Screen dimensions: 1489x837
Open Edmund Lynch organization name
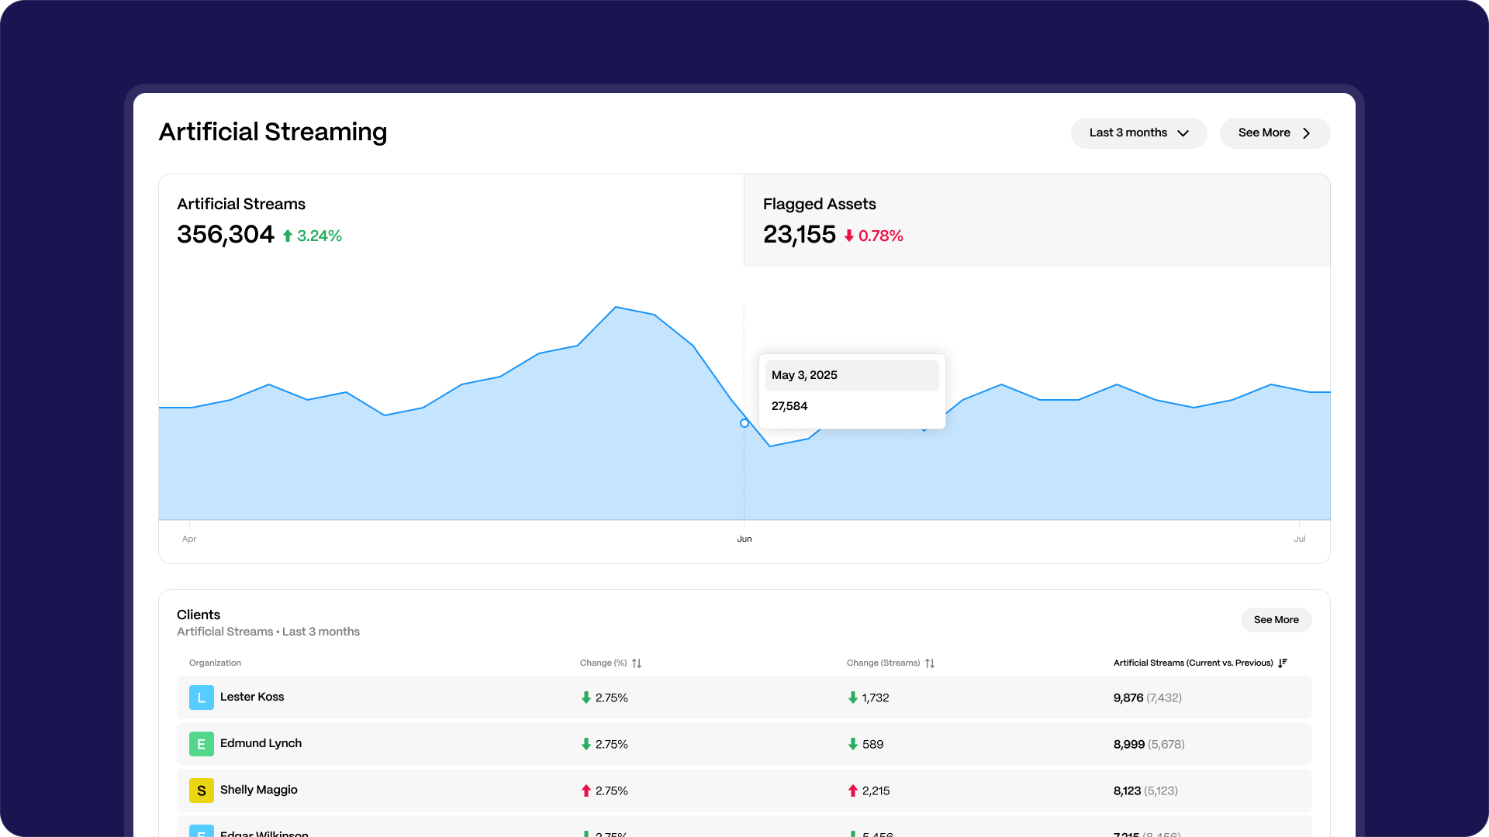point(261,743)
